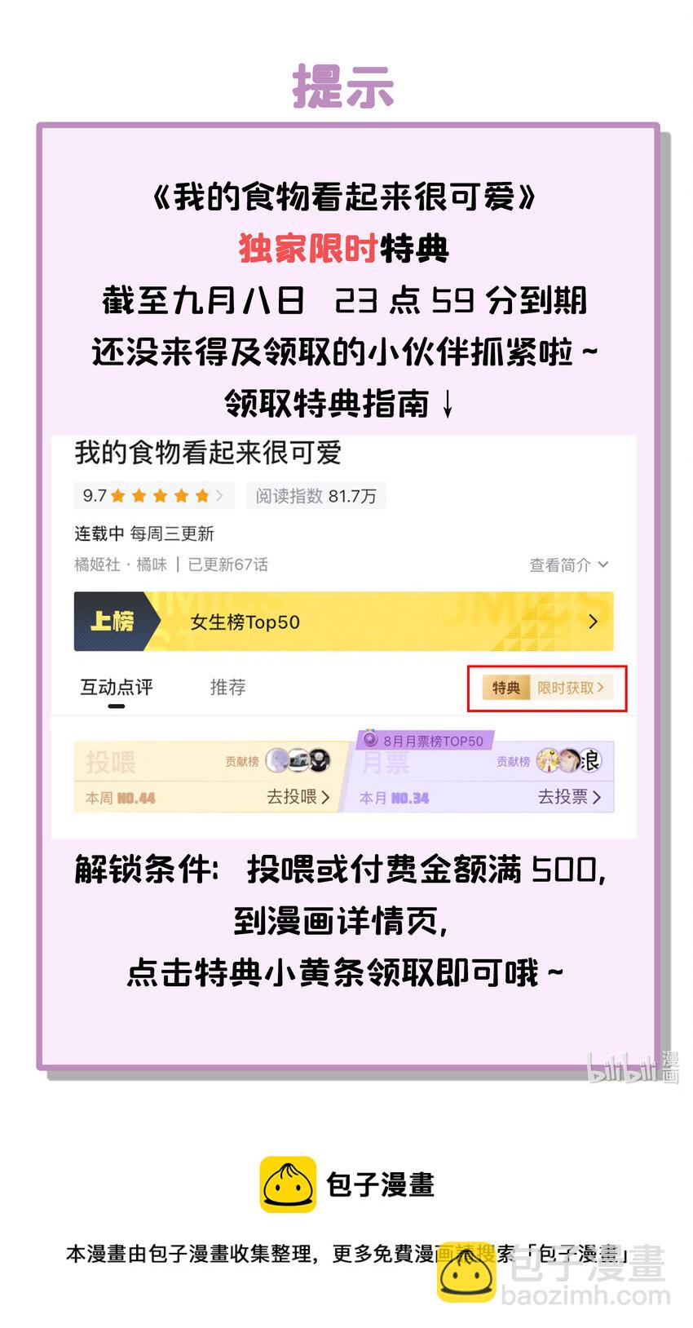Click the 包子漫畫 bun logo icon
This screenshot has height=1328, width=693.
288,1184
